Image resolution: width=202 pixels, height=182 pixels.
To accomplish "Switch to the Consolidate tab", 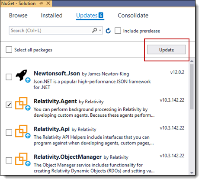I will 133,16.
